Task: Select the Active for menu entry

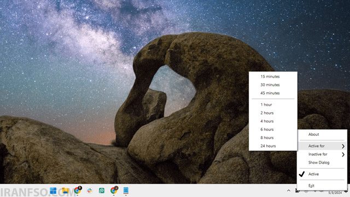Action: tap(322, 146)
